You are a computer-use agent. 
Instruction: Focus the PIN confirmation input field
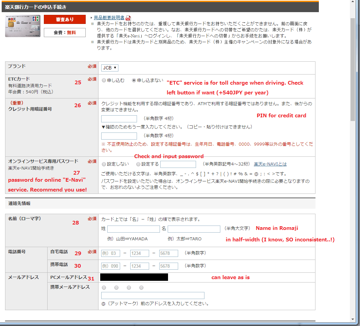coord(119,136)
